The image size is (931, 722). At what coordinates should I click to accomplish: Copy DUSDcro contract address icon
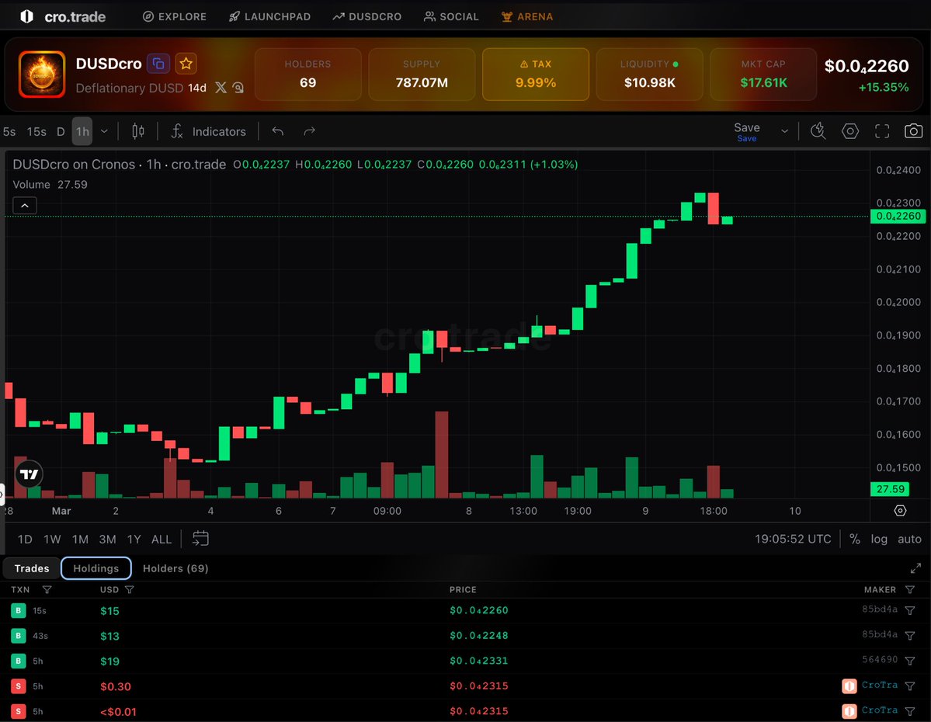point(158,64)
